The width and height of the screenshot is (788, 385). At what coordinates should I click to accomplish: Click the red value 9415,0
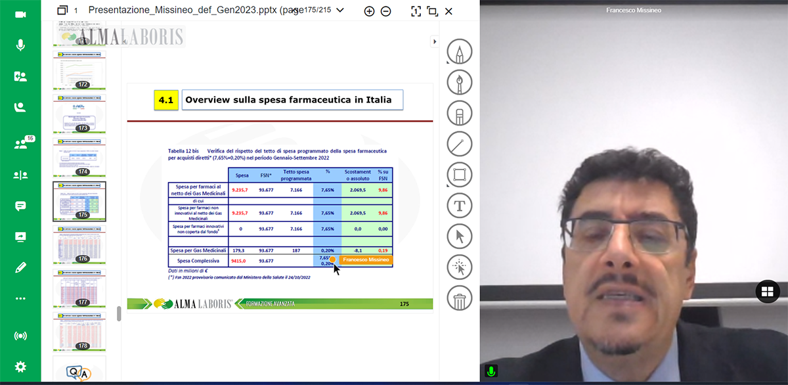238,261
